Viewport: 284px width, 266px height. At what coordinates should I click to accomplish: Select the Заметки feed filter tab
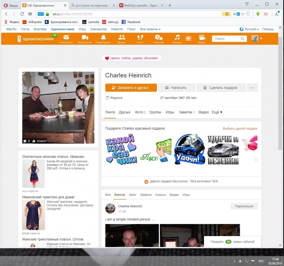146,195
